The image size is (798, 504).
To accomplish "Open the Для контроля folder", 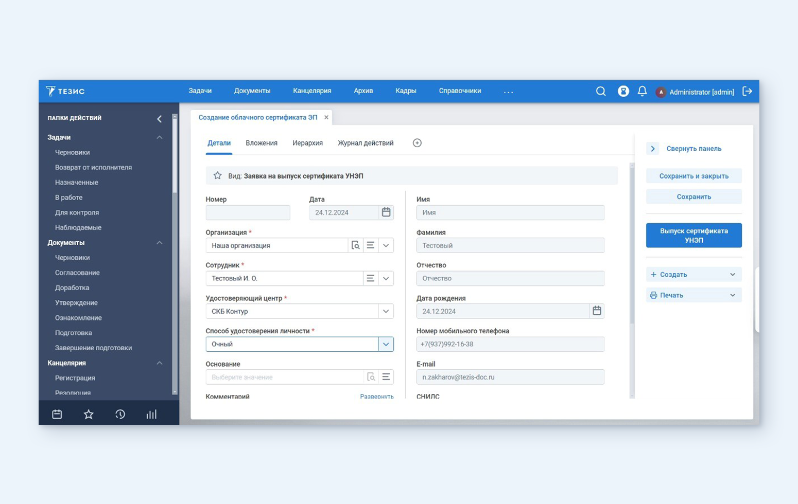I will point(77,212).
